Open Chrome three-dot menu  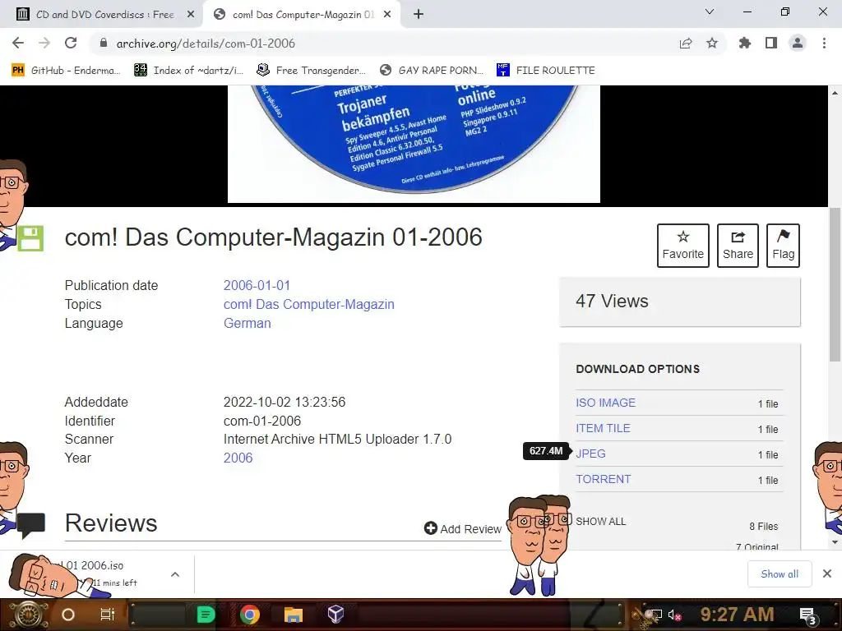click(x=824, y=43)
